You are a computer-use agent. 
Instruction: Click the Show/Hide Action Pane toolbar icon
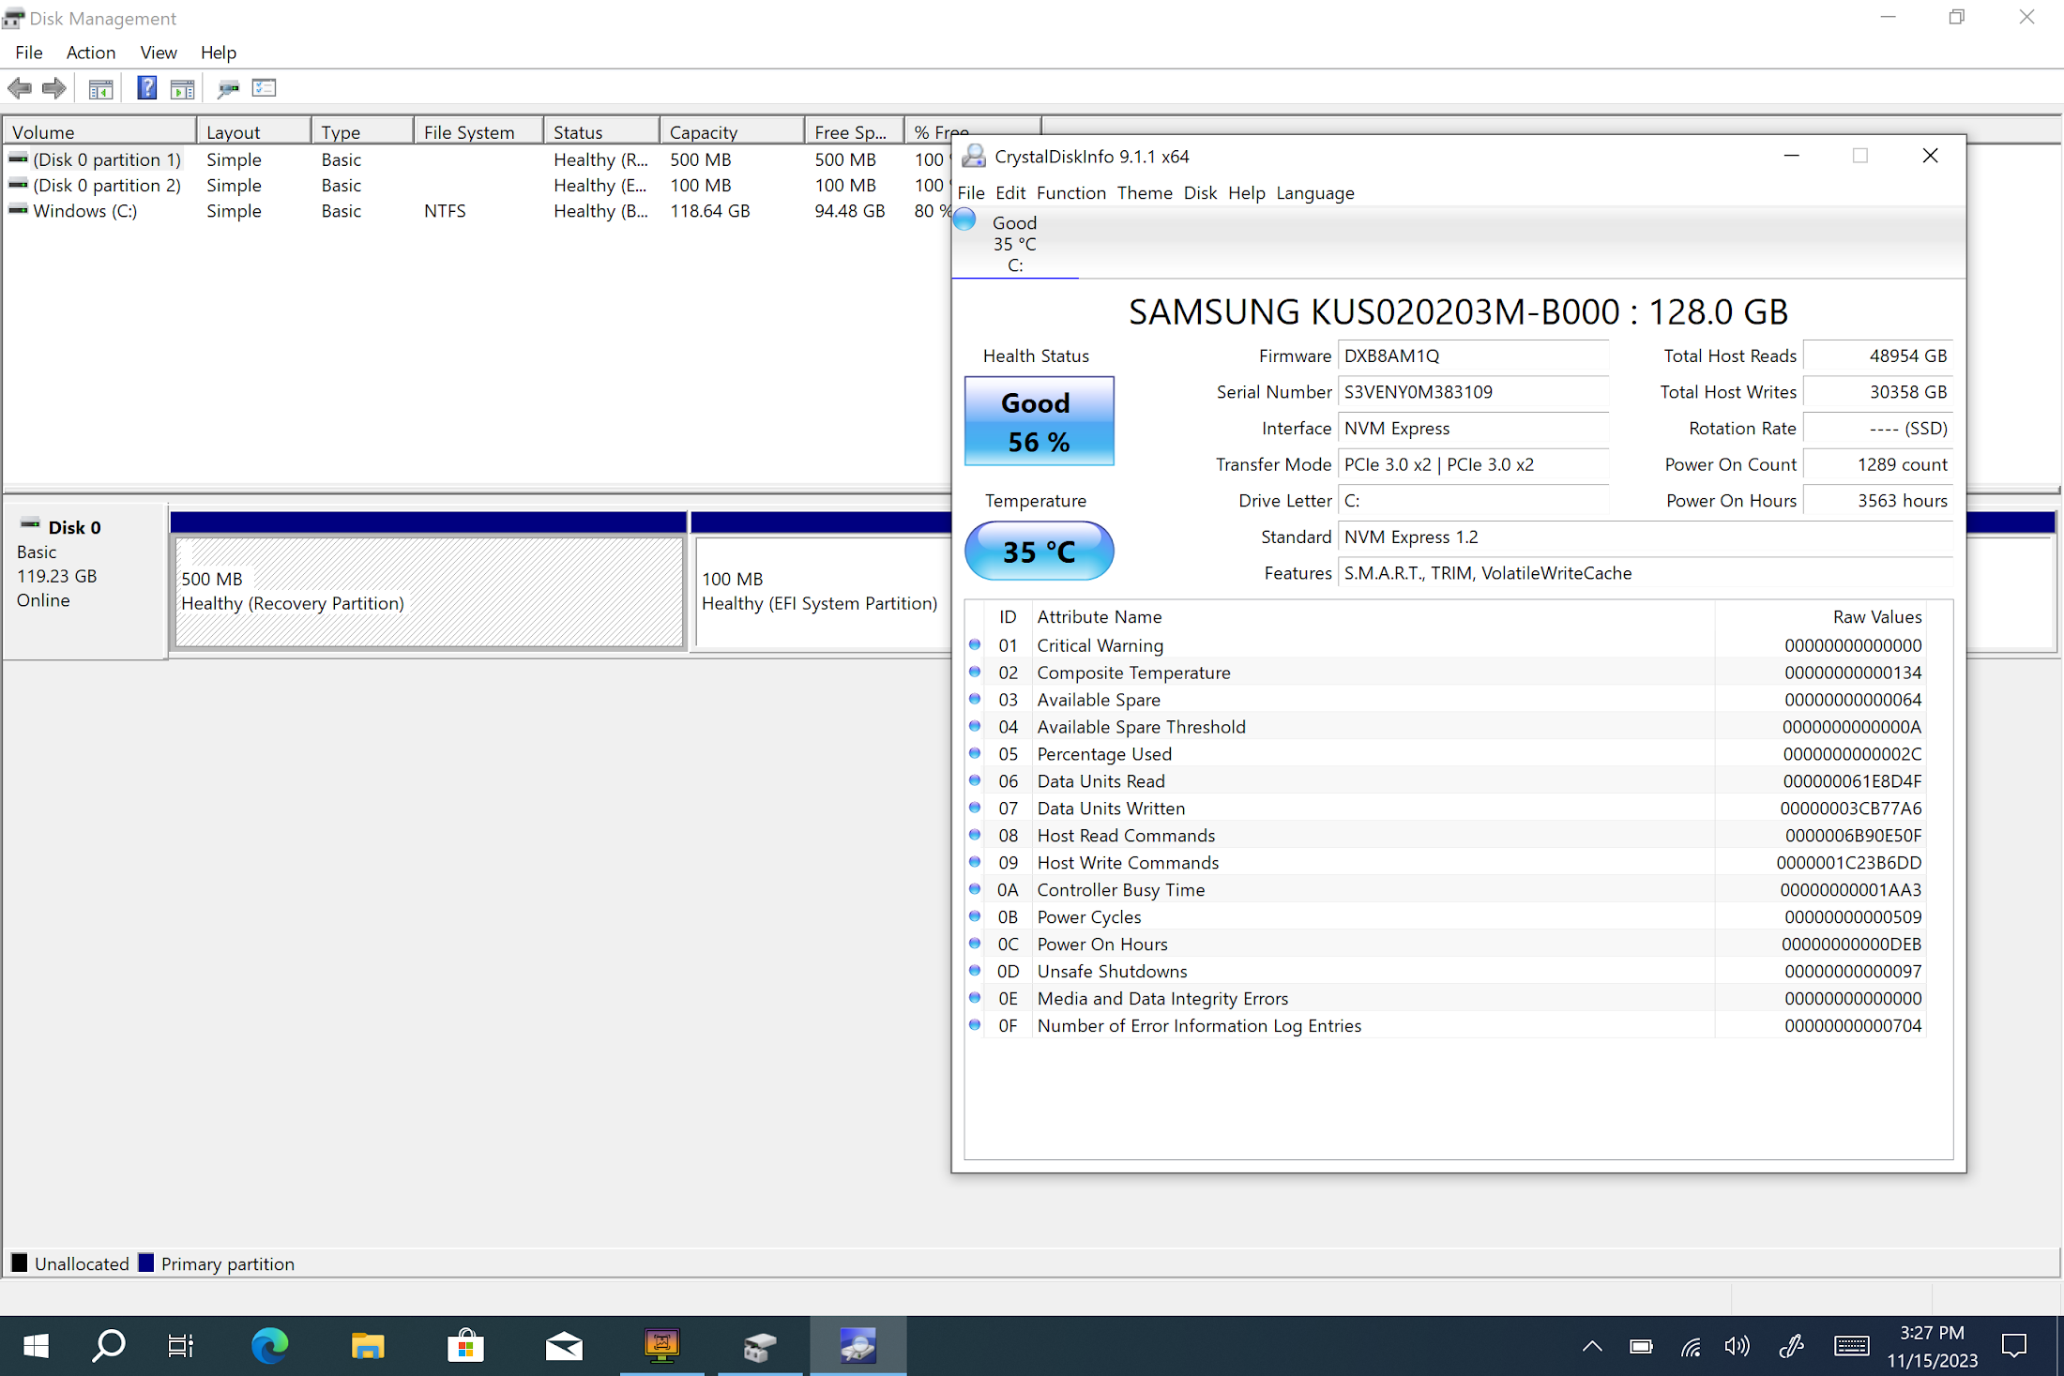click(183, 88)
